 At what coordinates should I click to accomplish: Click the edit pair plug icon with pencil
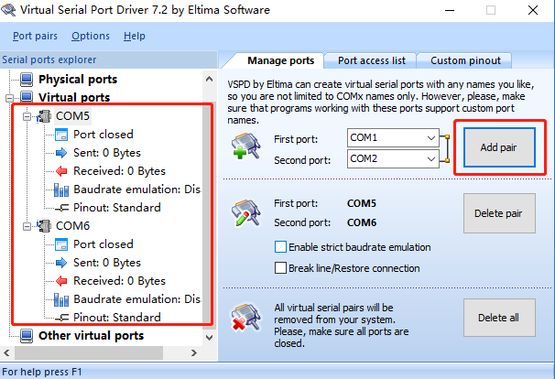click(246, 213)
